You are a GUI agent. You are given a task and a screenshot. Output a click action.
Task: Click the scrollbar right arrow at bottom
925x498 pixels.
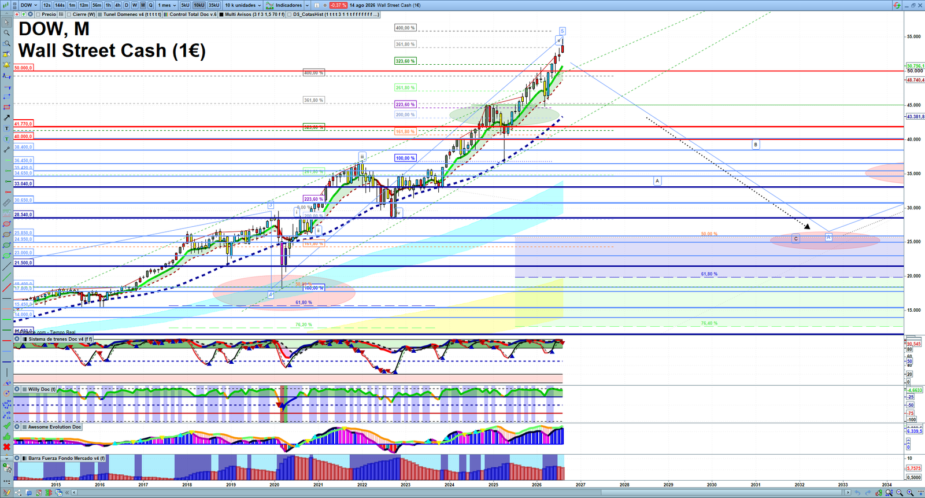pyautogui.click(x=848, y=493)
